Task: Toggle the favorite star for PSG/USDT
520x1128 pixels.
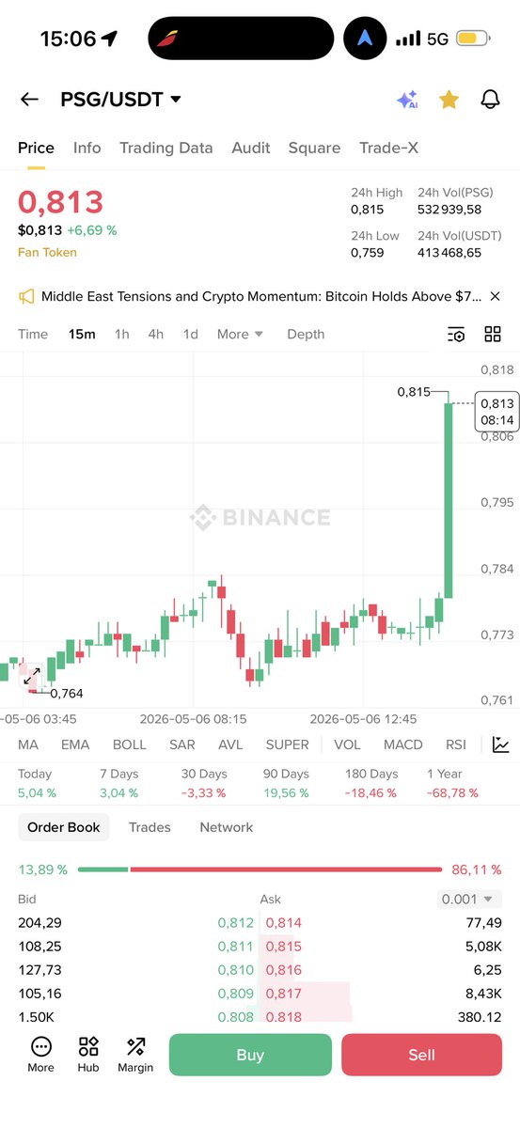Action: [x=449, y=100]
